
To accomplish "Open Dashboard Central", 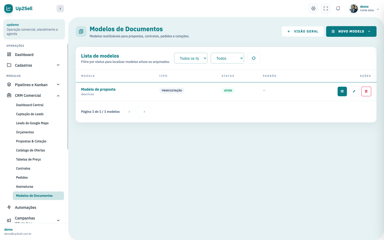I will [x=38, y=105].
